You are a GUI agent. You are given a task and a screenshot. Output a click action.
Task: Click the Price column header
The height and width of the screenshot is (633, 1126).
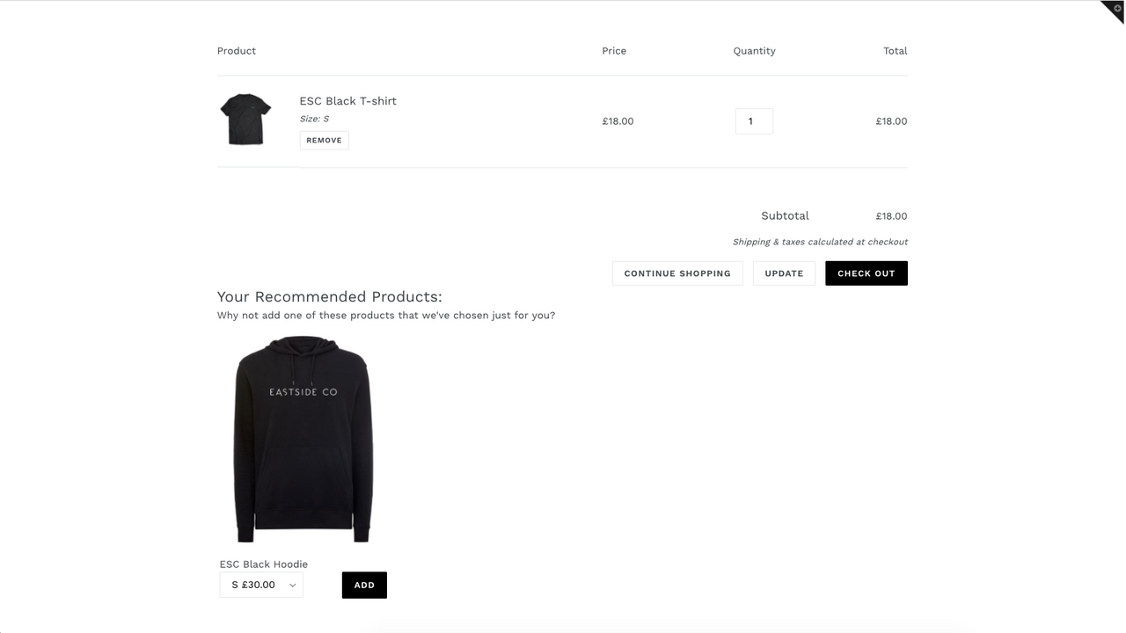coord(613,50)
